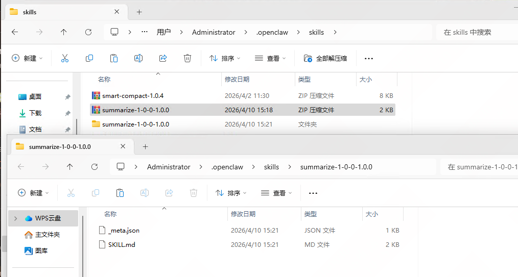Open 下载 in navigation pane
Screen dimensions: 518x277
click(x=35, y=113)
